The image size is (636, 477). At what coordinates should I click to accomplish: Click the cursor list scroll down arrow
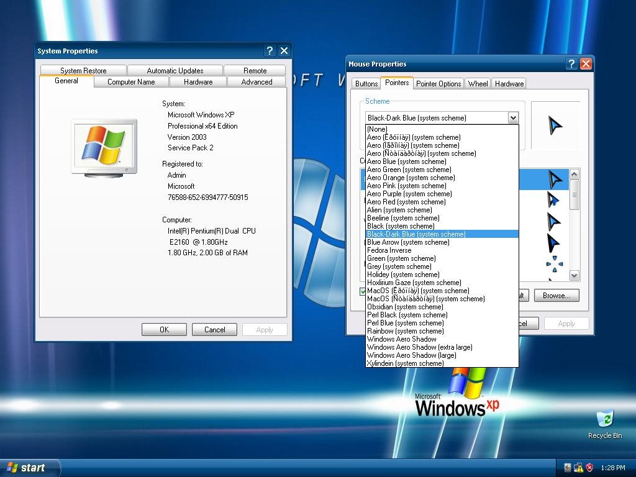pos(574,276)
